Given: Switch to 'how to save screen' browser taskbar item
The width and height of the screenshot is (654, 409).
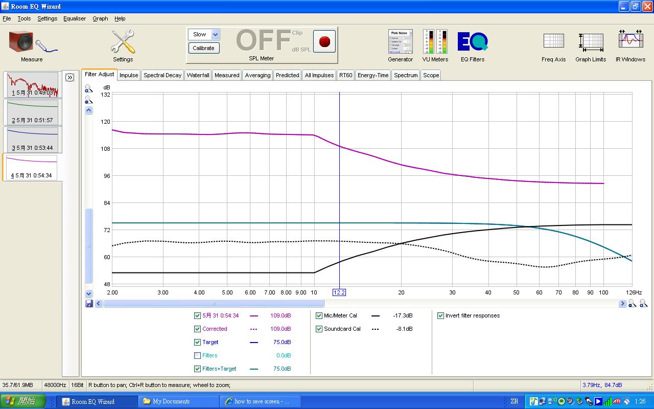Looking at the screenshot, I should click(x=260, y=401).
